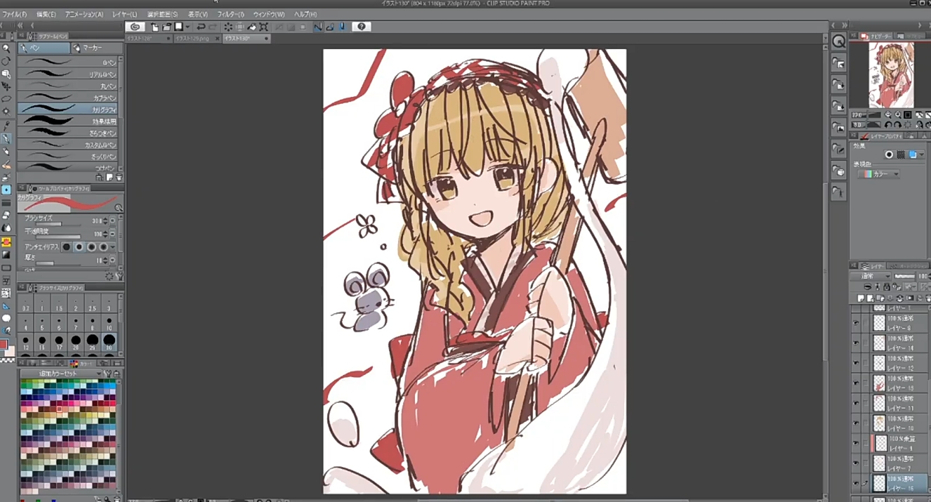Open the ファイル(F) menu
931x502 pixels.
coord(14,14)
